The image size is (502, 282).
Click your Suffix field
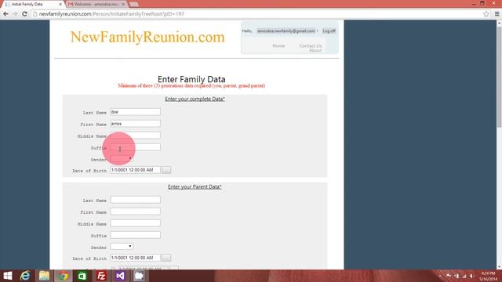136,147
